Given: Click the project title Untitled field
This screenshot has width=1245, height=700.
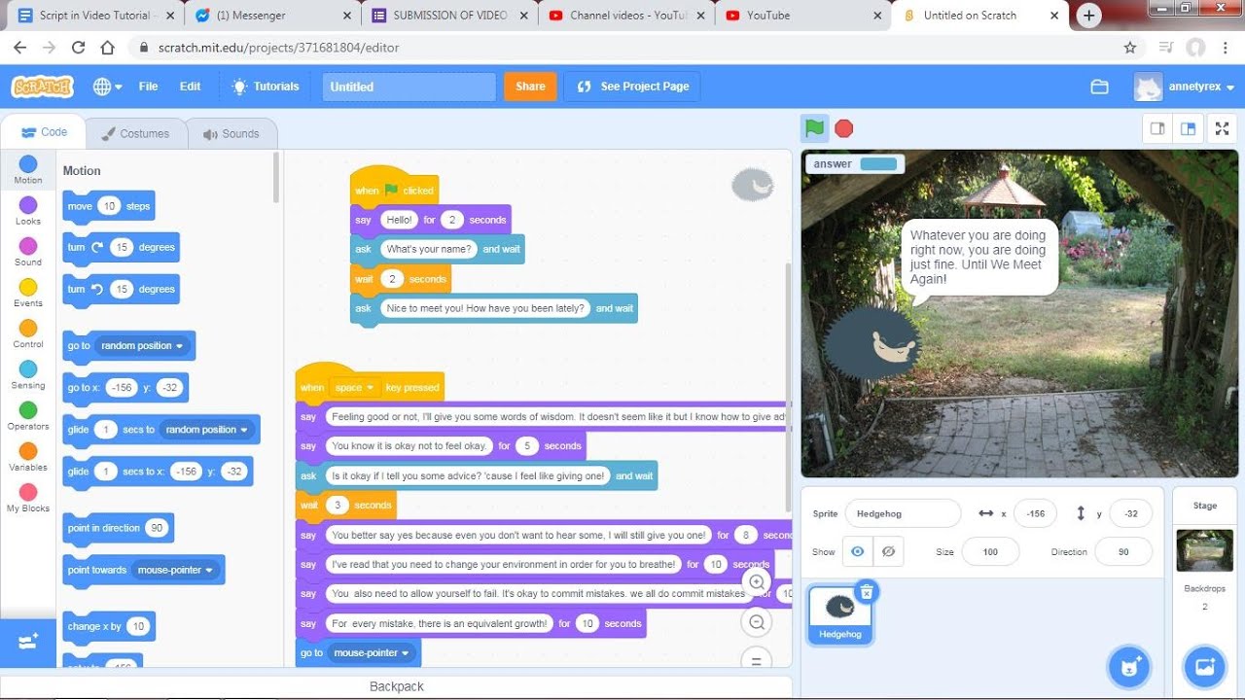Looking at the screenshot, I should tap(409, 87).
